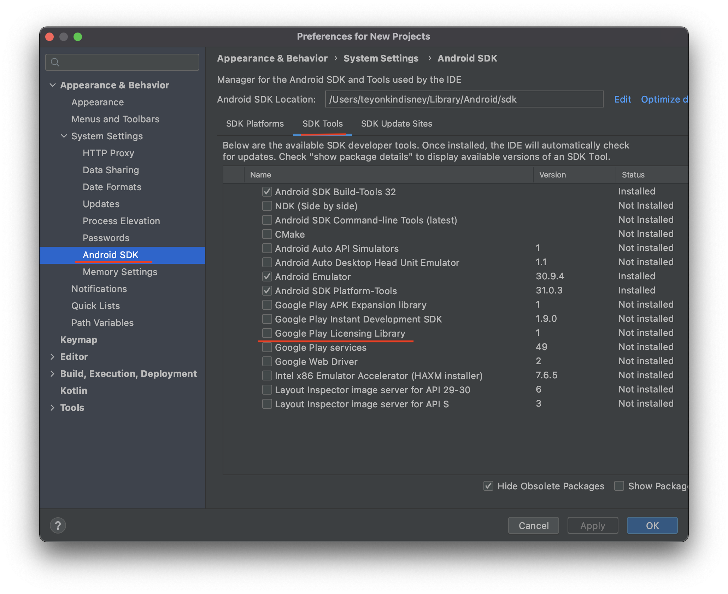Enable Android SDK Command-line Tools (latest)
728x594 pixels.
pos(267,220)
